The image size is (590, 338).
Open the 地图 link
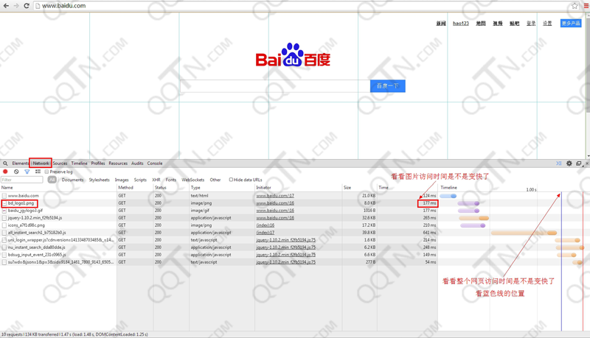point(481,24)
